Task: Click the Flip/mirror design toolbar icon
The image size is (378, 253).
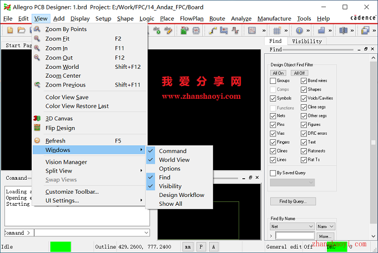Action: point(344,31)
